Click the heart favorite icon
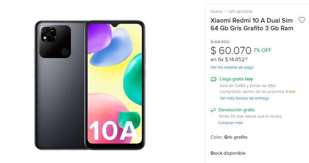Screen dimensions: 309x163 coord(302,20)
